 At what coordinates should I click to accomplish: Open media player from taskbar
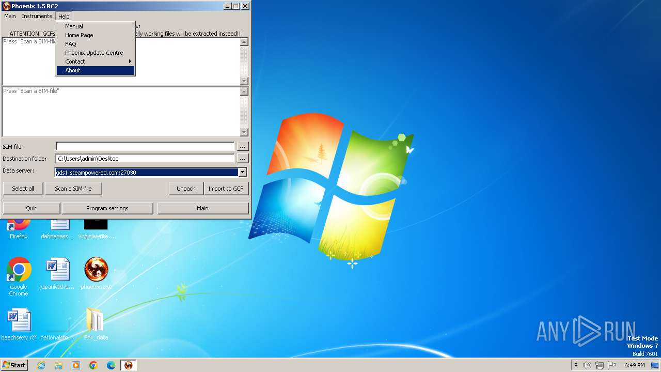(x=76, y=365)
